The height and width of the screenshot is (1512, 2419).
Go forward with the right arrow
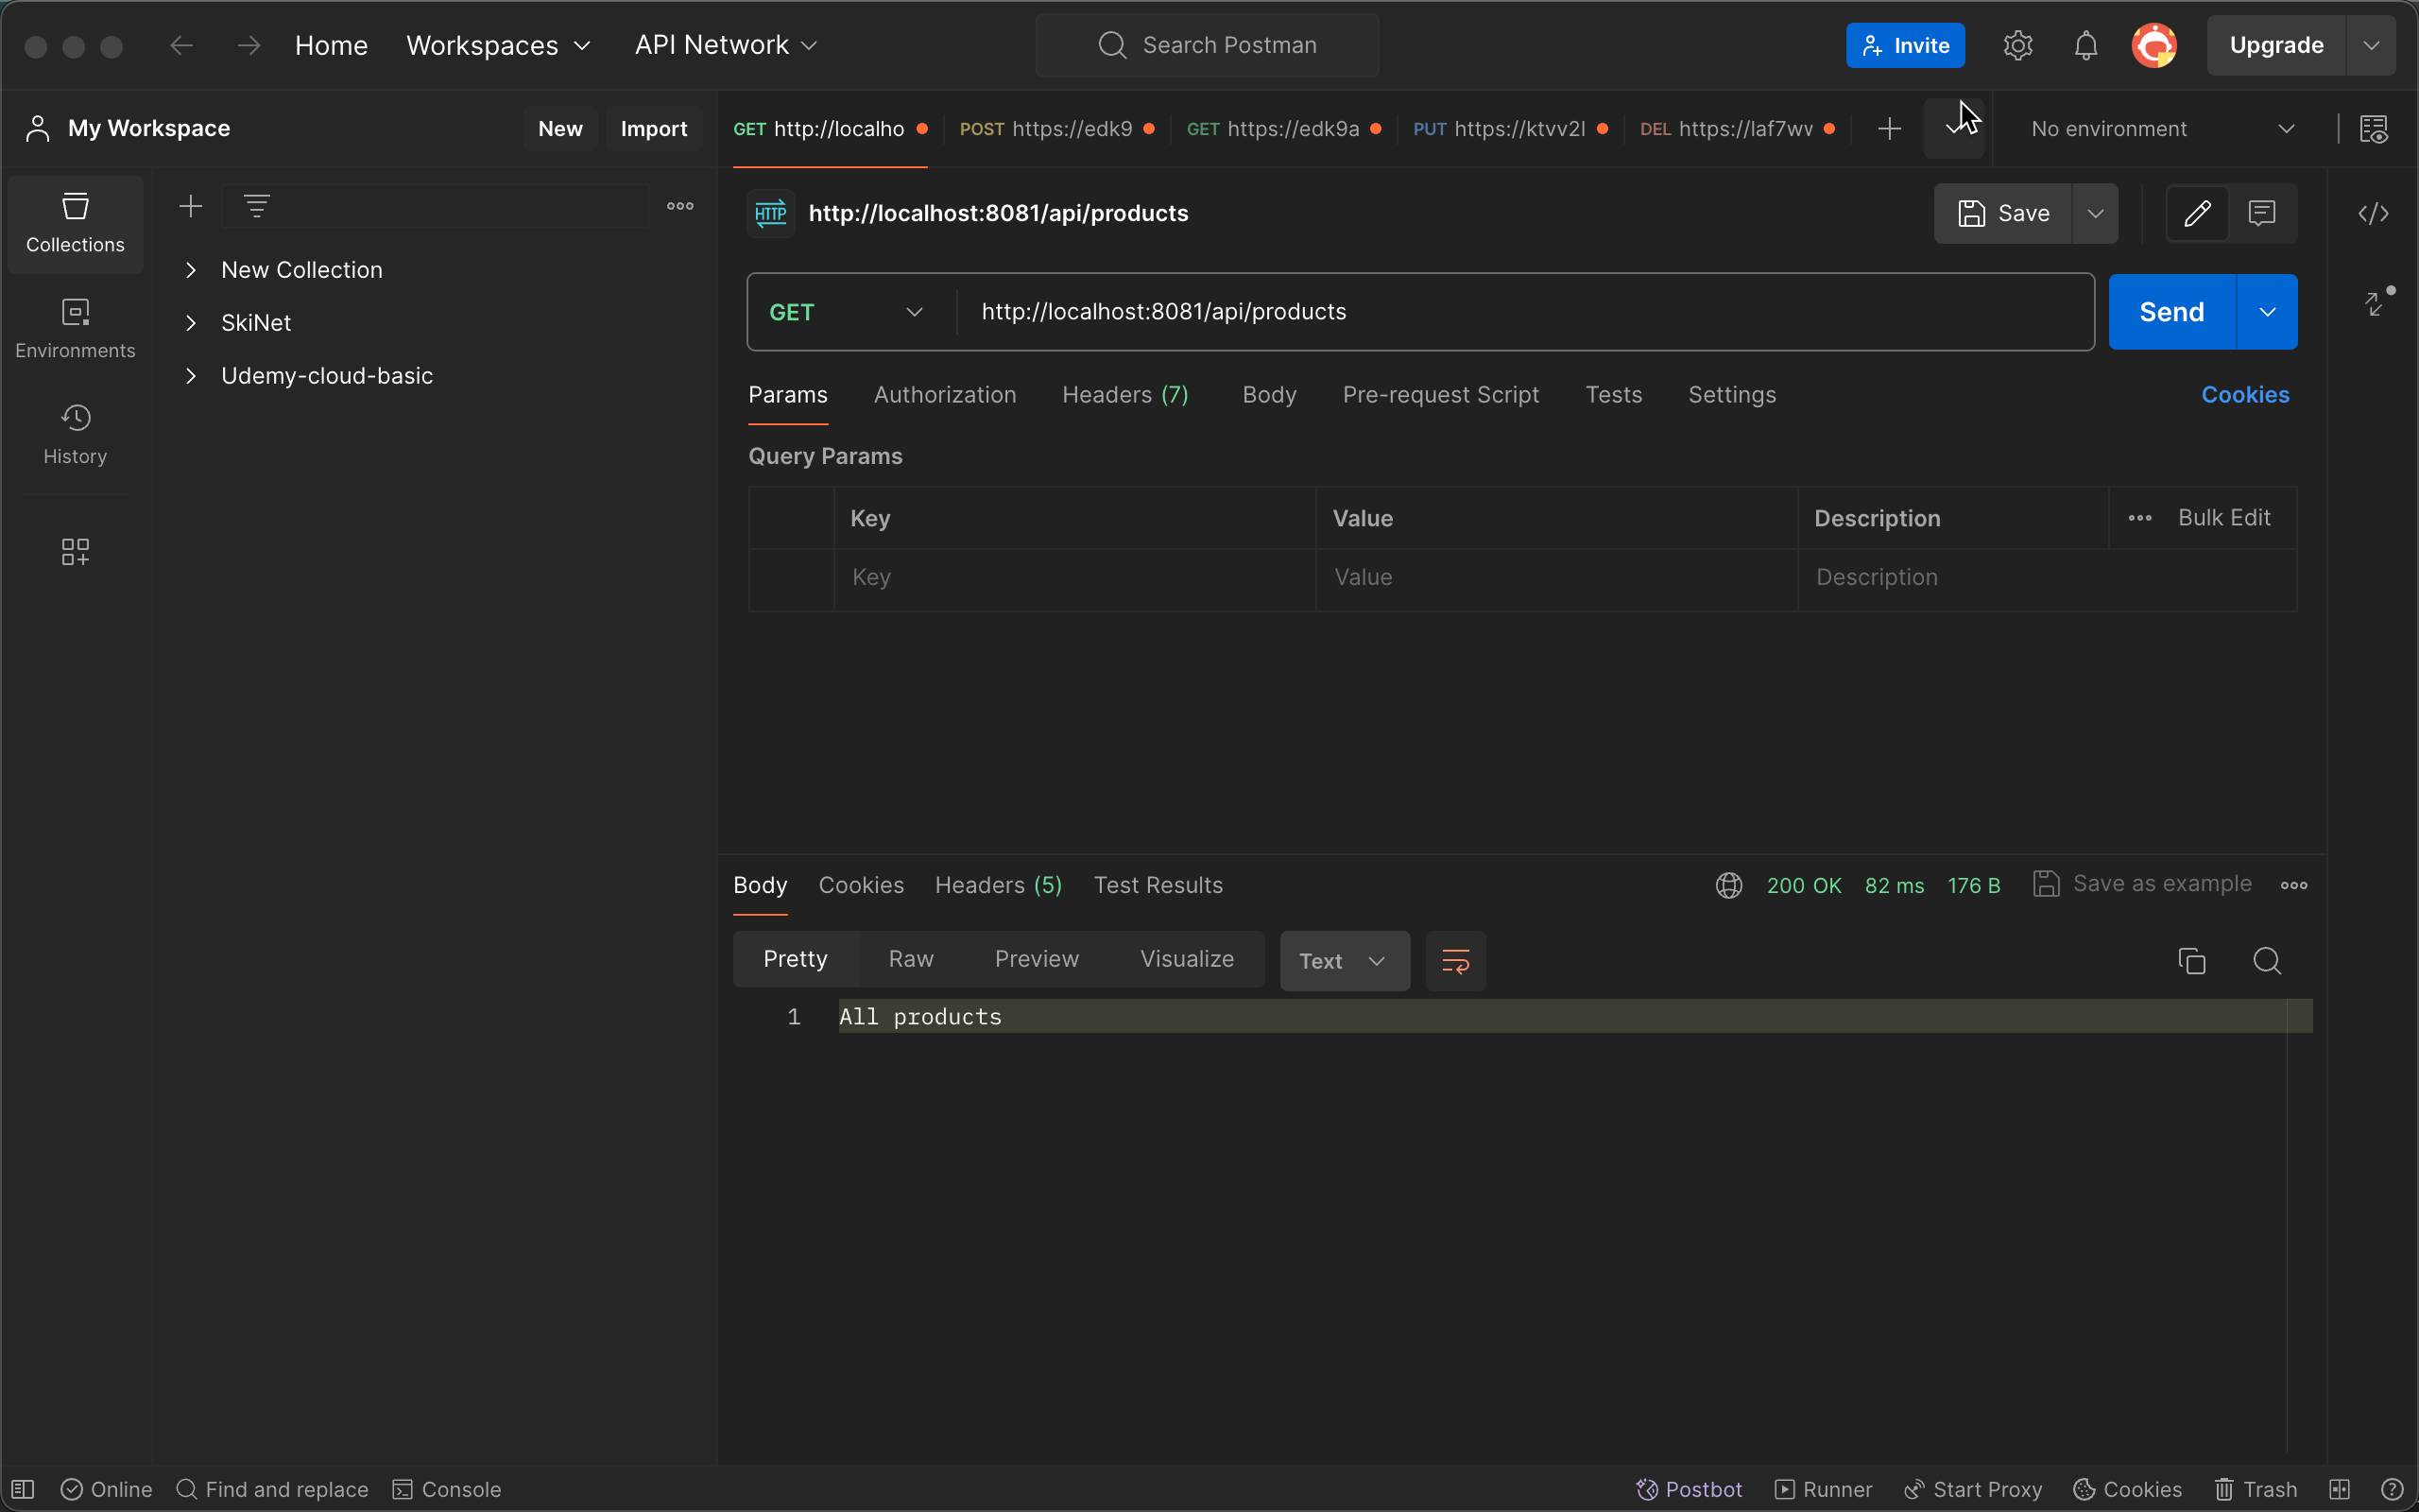pyautogui.click(x=249, y=45)
